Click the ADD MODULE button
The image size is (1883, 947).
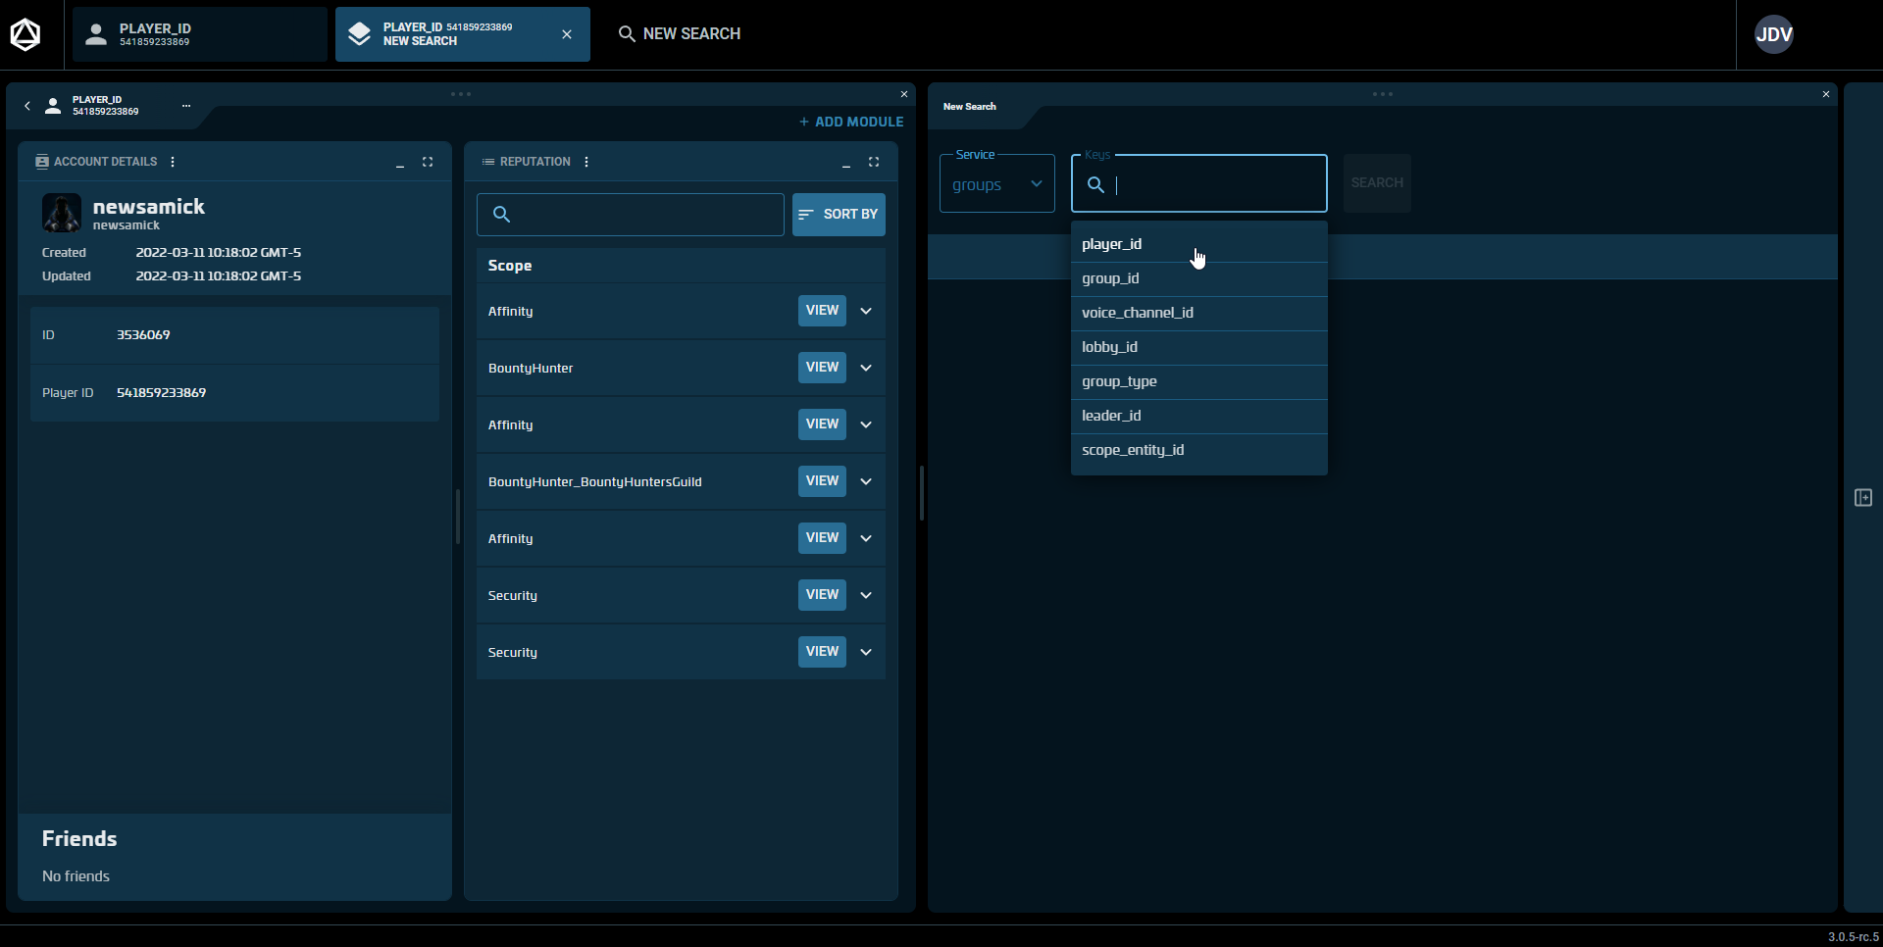pos(851,122)
